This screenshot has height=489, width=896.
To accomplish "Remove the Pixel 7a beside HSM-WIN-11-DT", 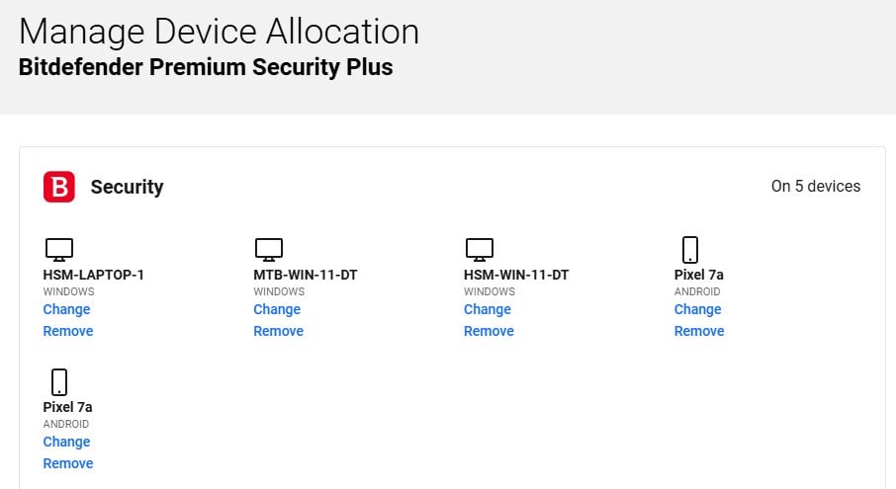I will pos(699,331).
